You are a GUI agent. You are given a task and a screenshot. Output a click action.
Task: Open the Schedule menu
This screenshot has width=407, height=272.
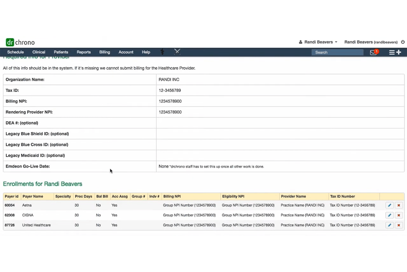point(15,52)
